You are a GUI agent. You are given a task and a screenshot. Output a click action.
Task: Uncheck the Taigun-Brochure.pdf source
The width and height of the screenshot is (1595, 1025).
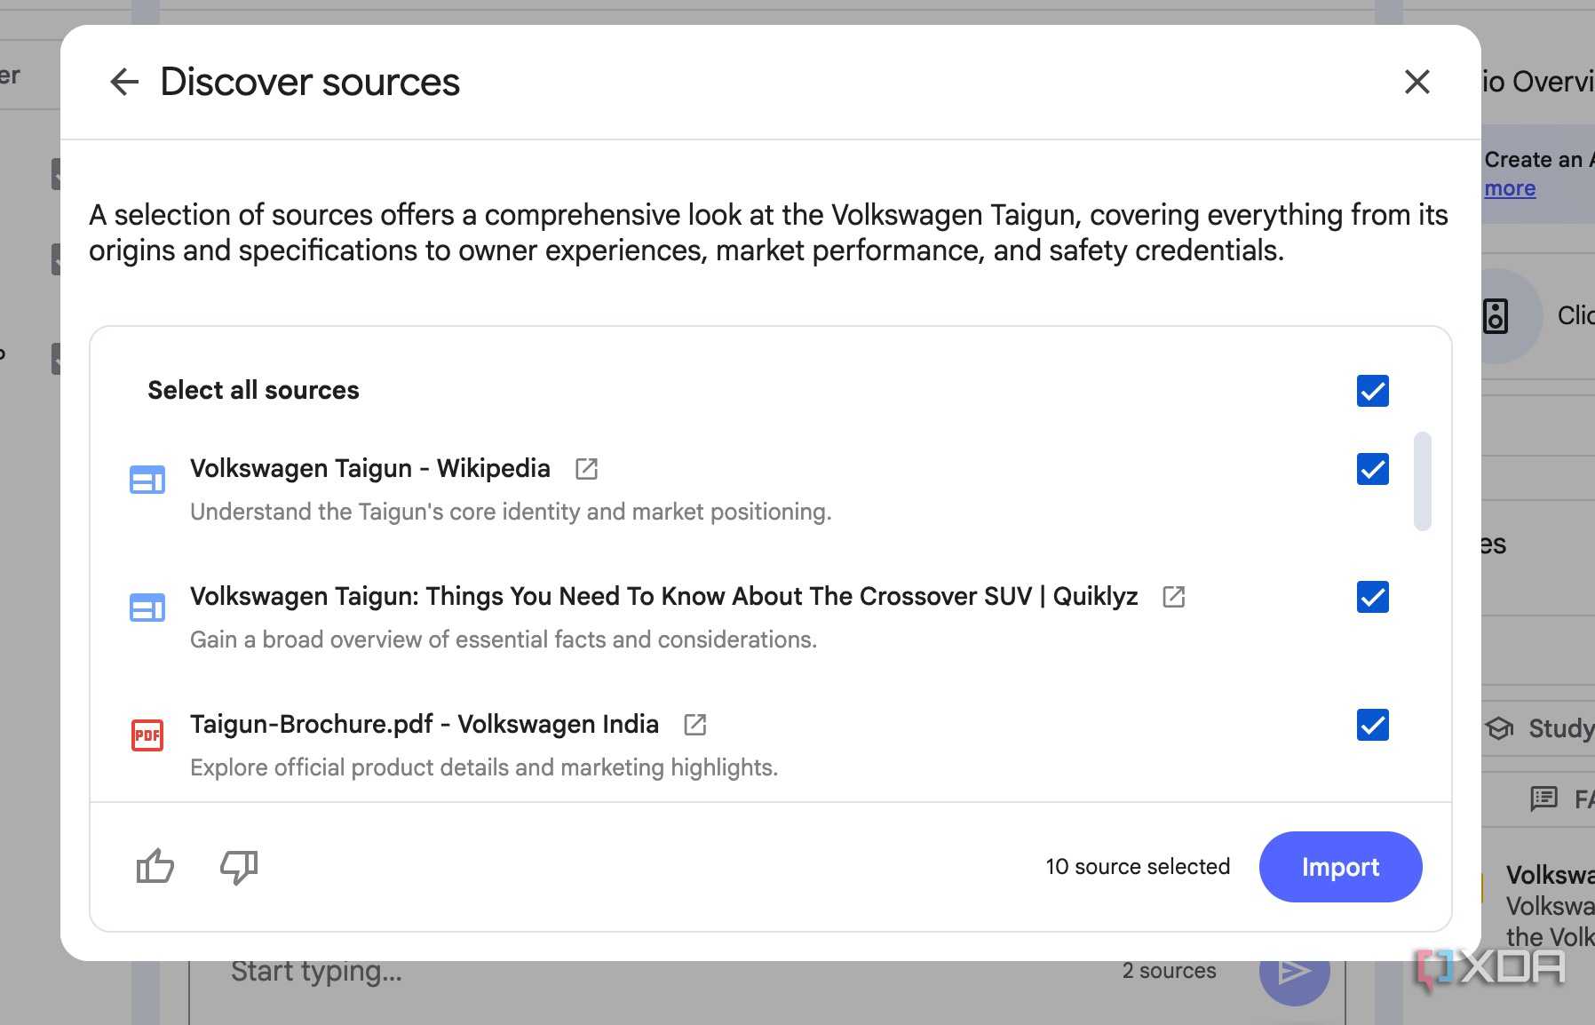coord(1372,725)
